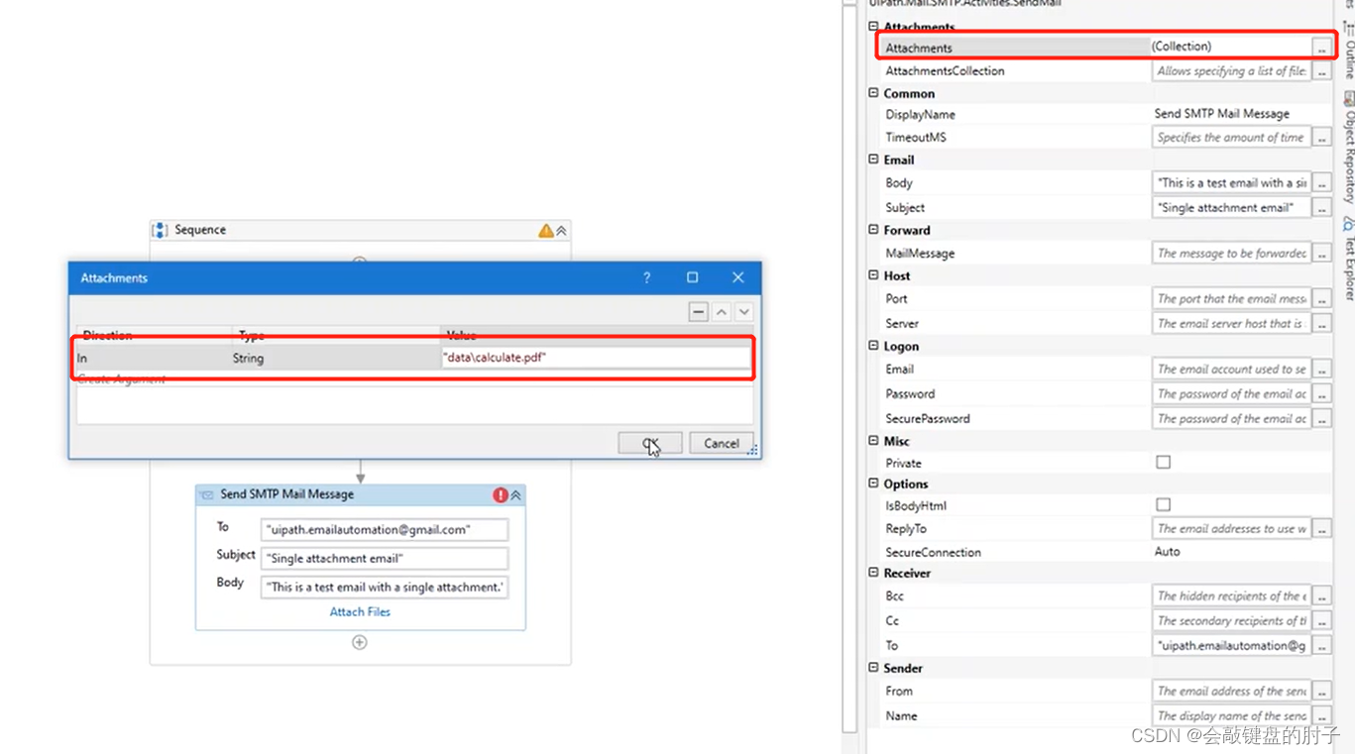Click OK in the Attachments dialog

click(649, 443)
